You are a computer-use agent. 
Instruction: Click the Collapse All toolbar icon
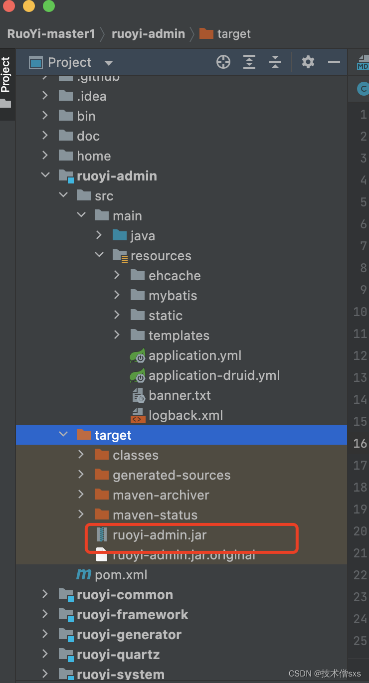coord(275,62)
